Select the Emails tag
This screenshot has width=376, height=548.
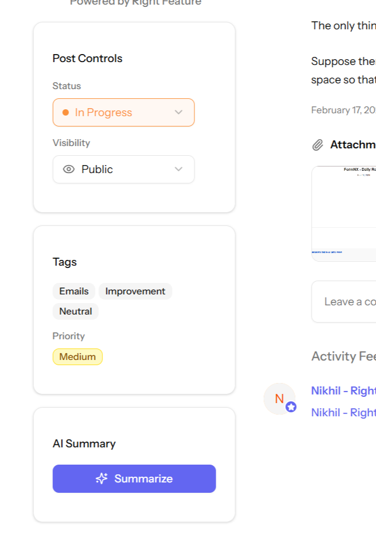(x=74, y=291)
